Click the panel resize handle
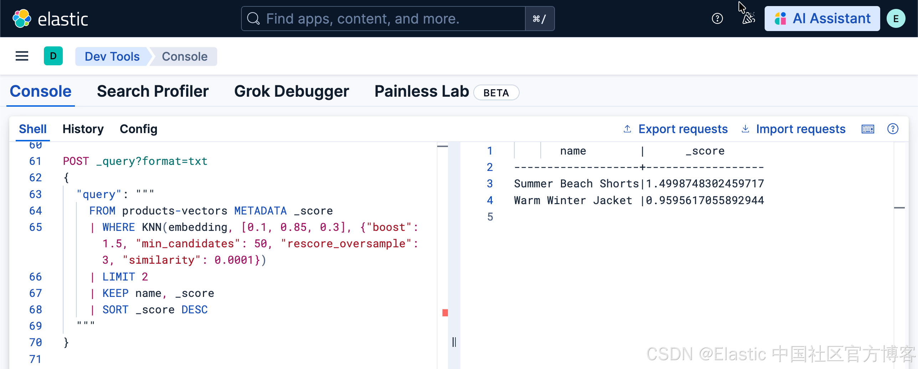This screenshot has width=918, height=369. click(x=454, y=342)
